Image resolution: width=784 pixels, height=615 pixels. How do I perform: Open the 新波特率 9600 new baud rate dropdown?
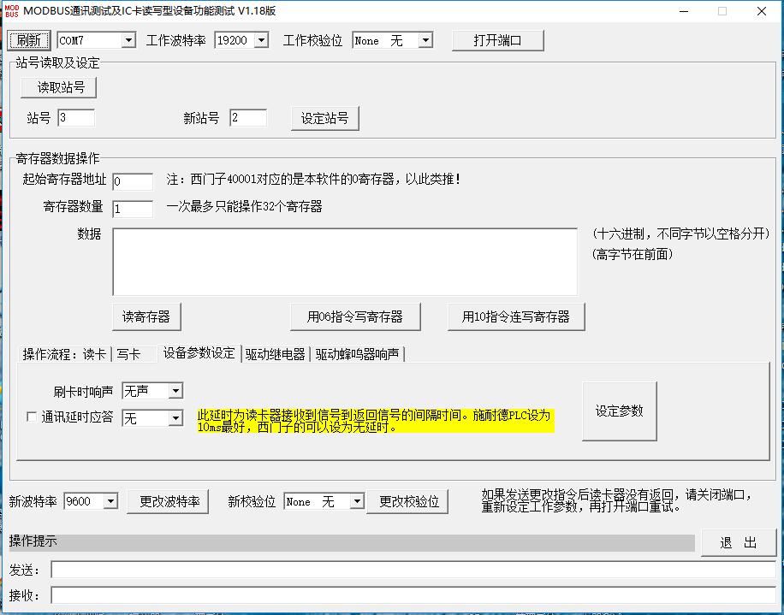pos(112,502)
